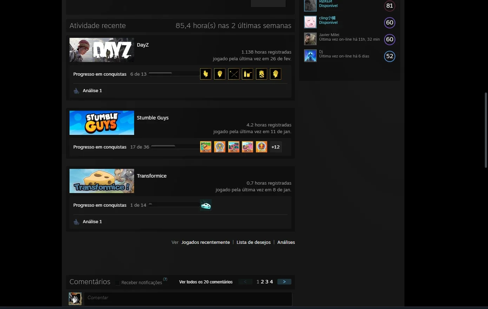Open the Transformice title link
This screenshot has width=488, height=309.
point(152,176)
